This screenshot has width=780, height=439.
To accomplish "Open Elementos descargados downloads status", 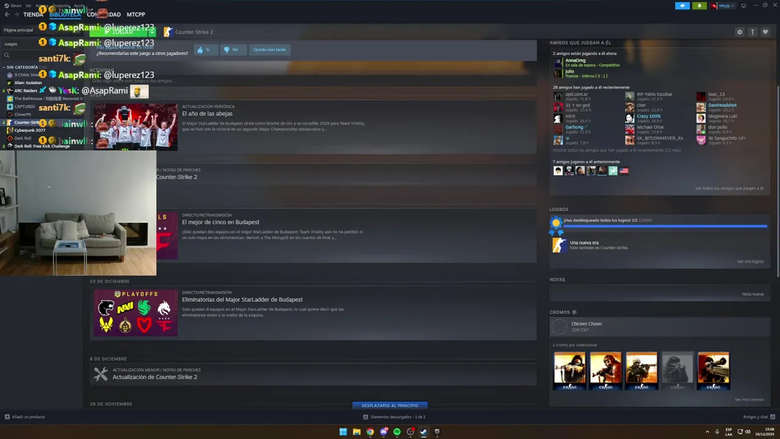I will (394, 417).
